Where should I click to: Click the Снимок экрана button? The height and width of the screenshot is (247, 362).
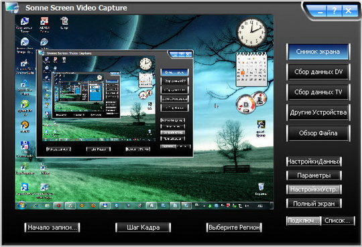coord(318,52)
